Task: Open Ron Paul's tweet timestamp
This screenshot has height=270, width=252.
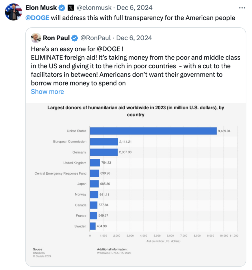Action: [134, 38]
